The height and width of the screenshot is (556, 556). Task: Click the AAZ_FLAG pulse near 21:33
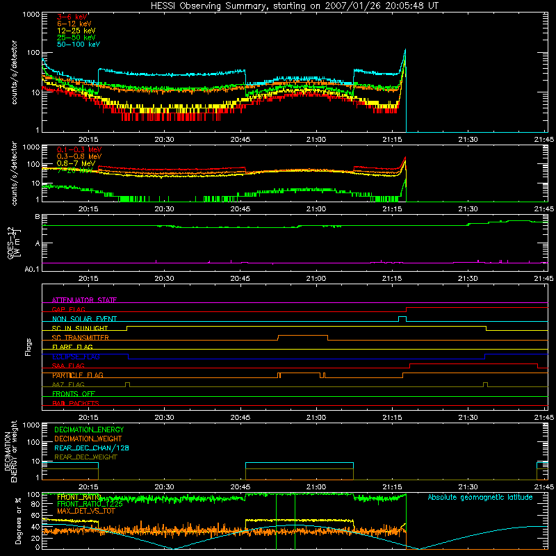click(485, 384)
